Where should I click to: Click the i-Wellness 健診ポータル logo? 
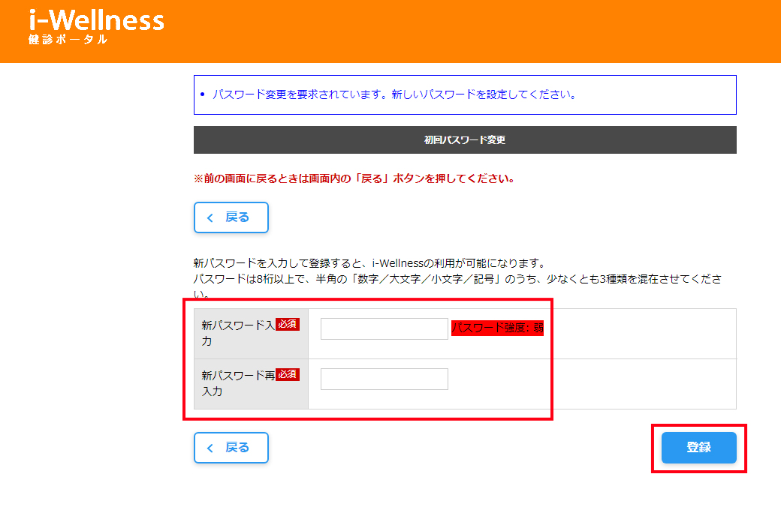click(x=96, y=27)
